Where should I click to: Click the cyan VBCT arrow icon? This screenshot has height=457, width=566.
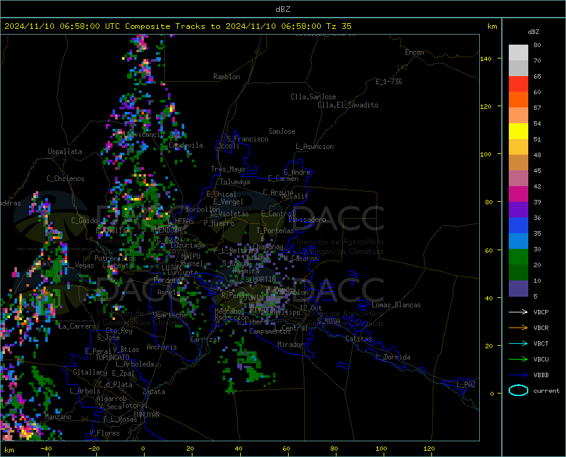(x=518, y=343)
